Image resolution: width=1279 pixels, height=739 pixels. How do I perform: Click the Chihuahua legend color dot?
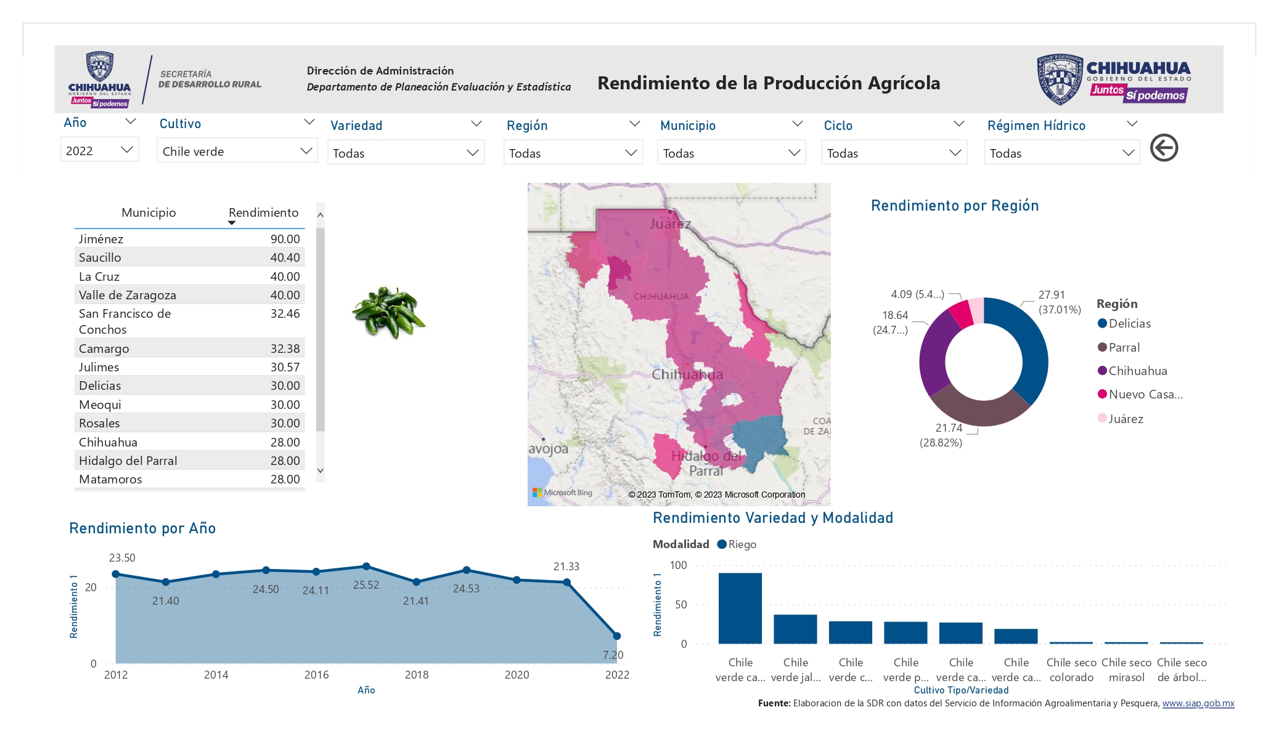pos(1102,371)
